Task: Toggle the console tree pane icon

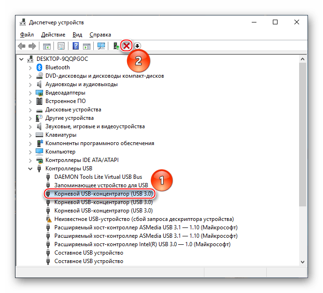Action: point(47,46)
